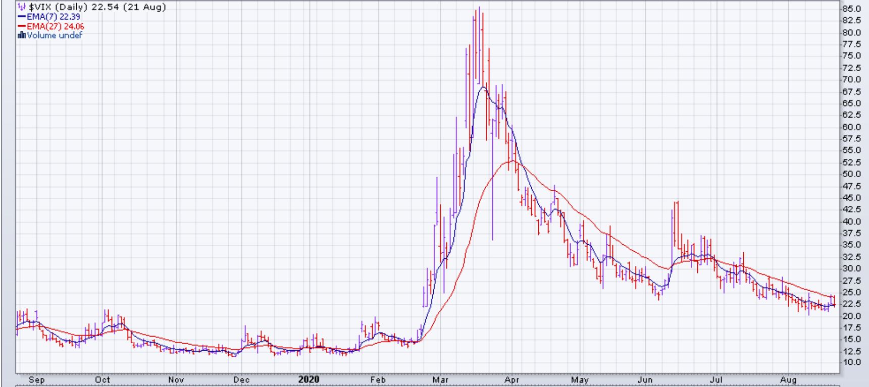Click the Dec label on the time axis
This screenshot has height=387, width=869.
pyautogui.click(x=241, y=380)
